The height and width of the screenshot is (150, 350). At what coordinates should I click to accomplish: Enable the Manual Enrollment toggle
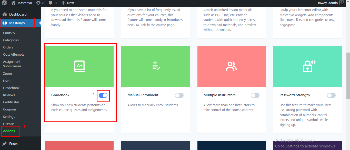179,95
